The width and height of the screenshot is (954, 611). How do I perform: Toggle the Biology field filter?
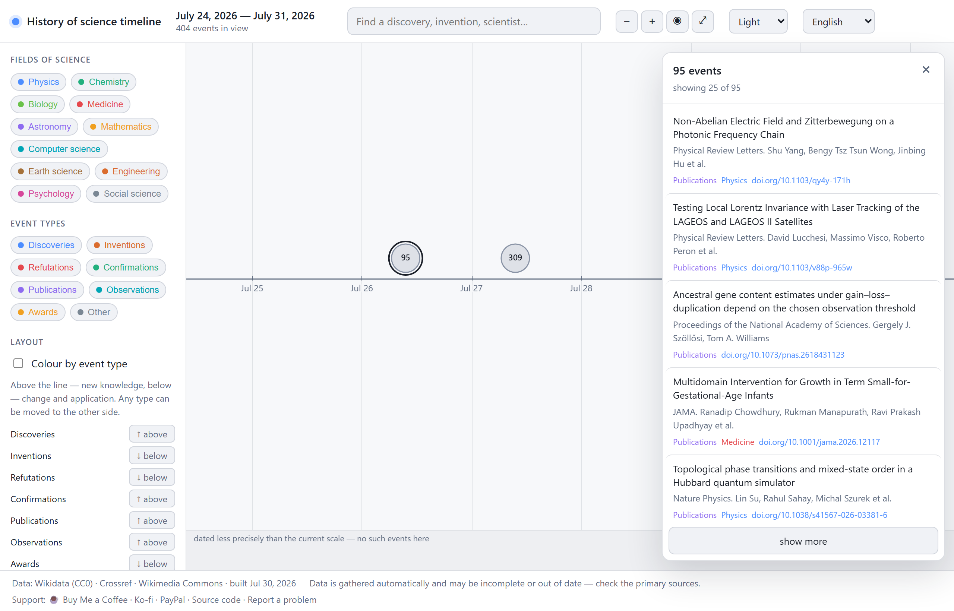coord(37,104)
